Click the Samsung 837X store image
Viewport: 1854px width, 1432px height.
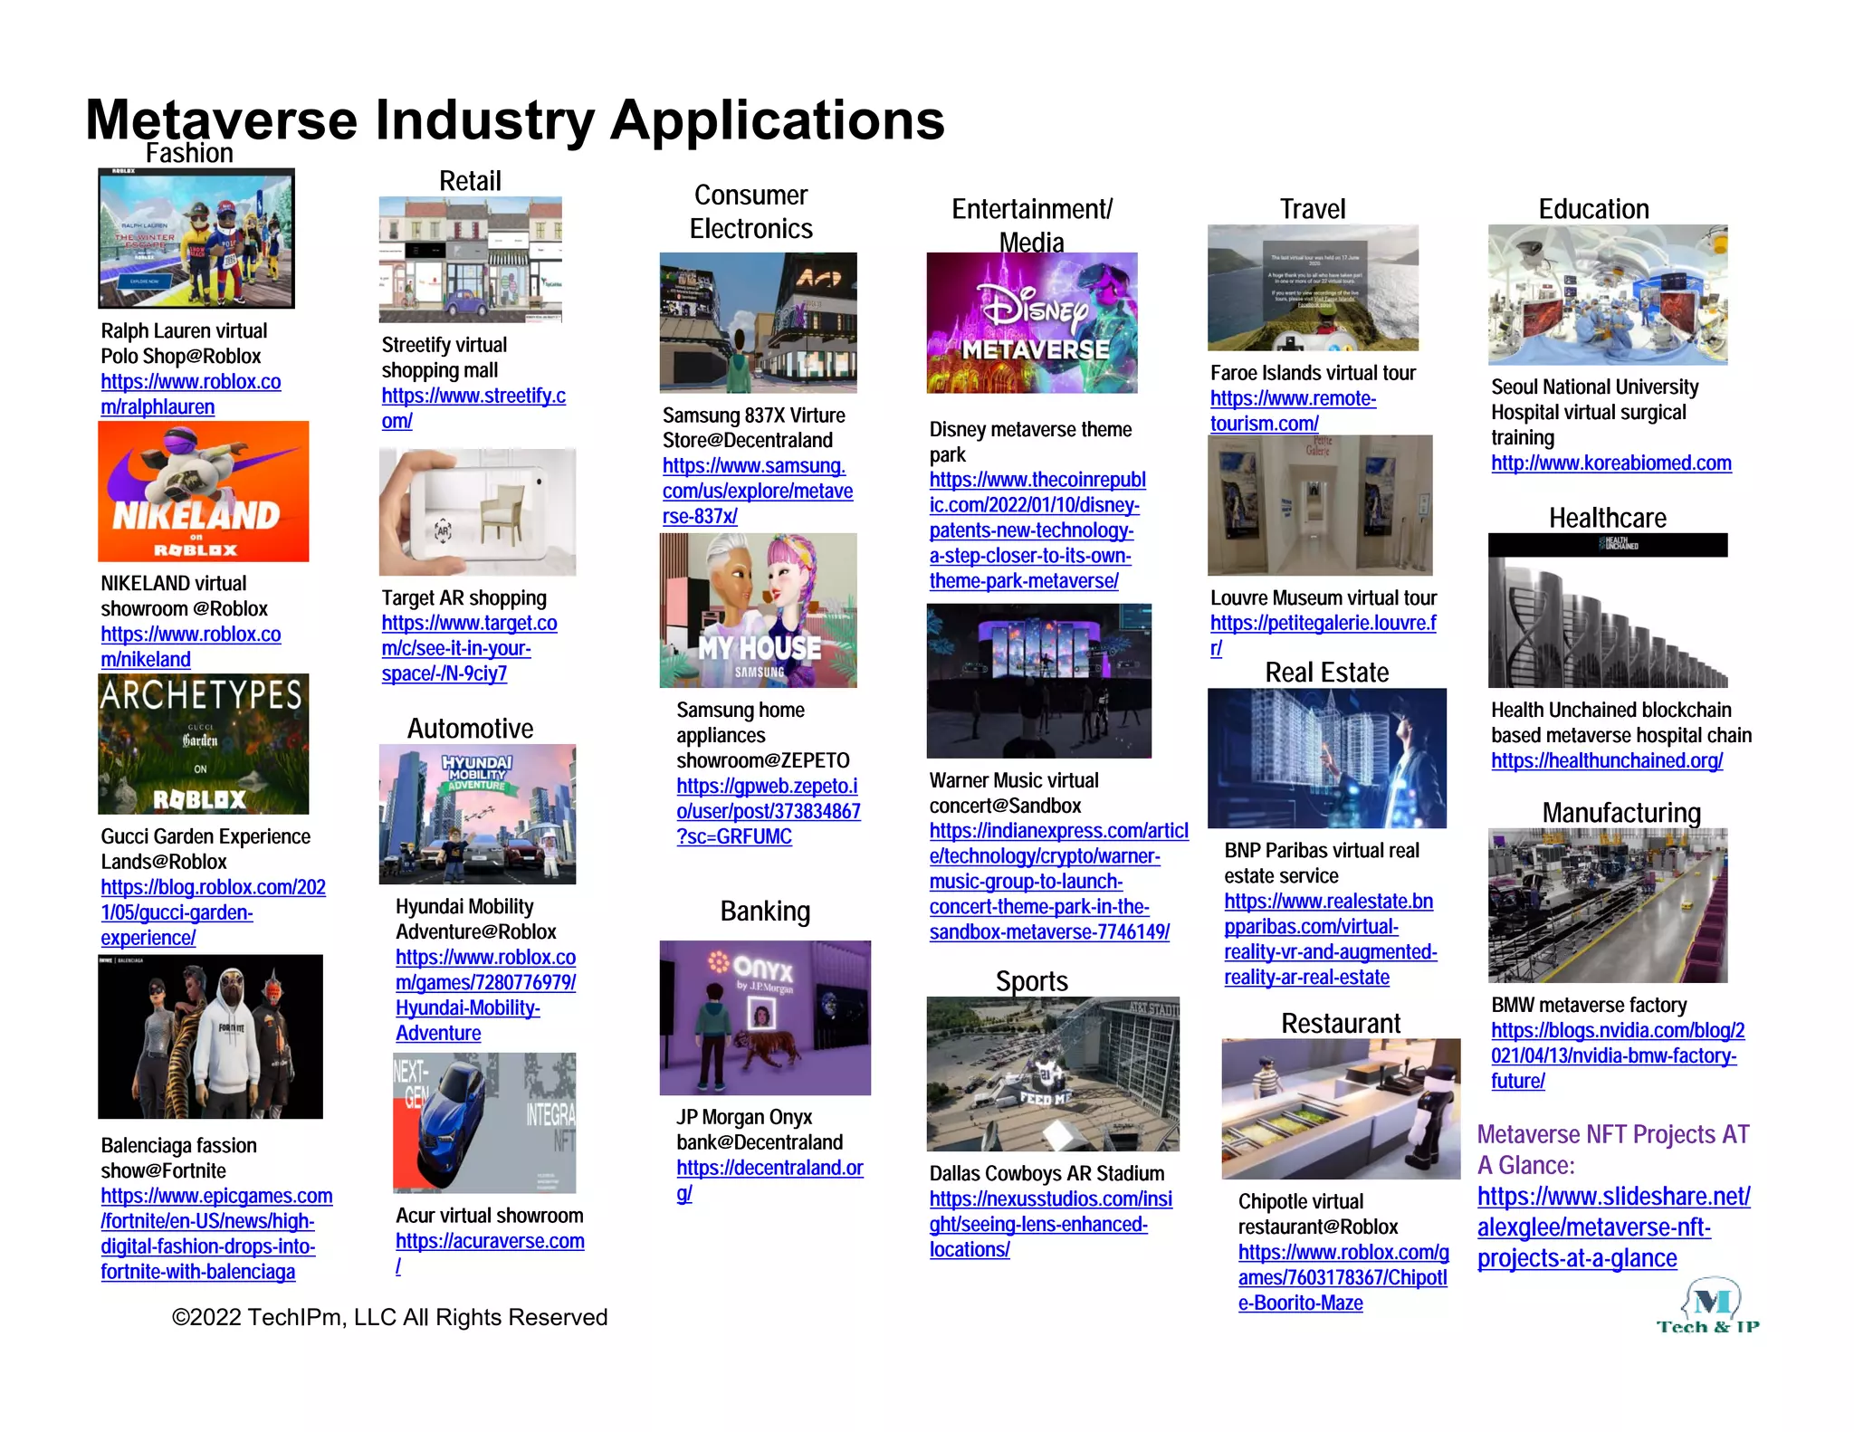point(759,322)
